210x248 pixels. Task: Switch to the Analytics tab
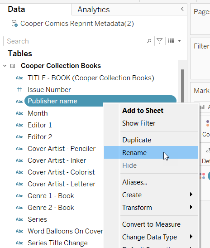point(94,10)
